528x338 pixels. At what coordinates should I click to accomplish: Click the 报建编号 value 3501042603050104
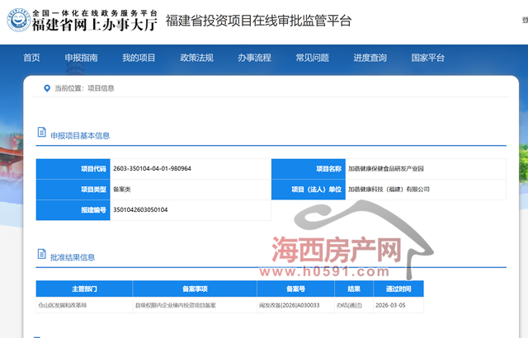[140, 210]
